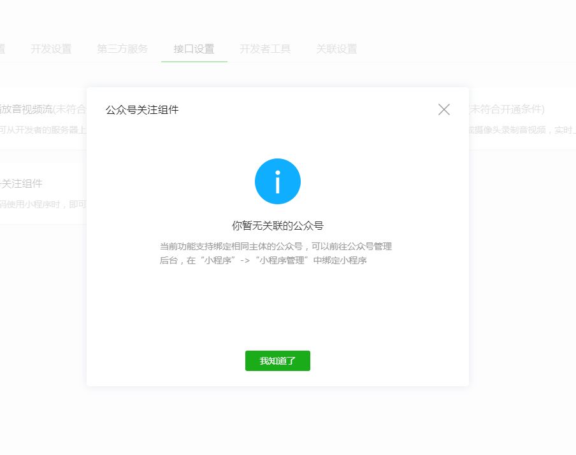Image resolution: width=576 pixels, height=455 pixels.
Task: Click the 我知道了 button
Action: pyautogui.click(x=277, y=361)
